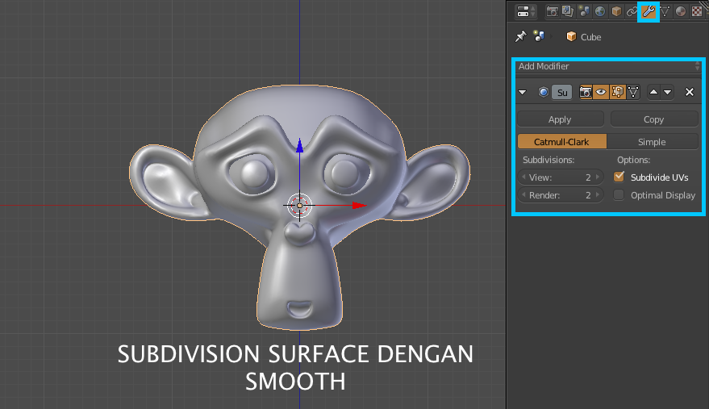Open the Texture checkerboard tab
Viewport: 709px width, 409px height.
[697, 11]
